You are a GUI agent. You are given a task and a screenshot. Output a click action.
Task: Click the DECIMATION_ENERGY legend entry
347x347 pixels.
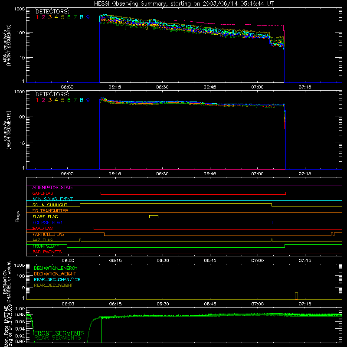(56, 268)
